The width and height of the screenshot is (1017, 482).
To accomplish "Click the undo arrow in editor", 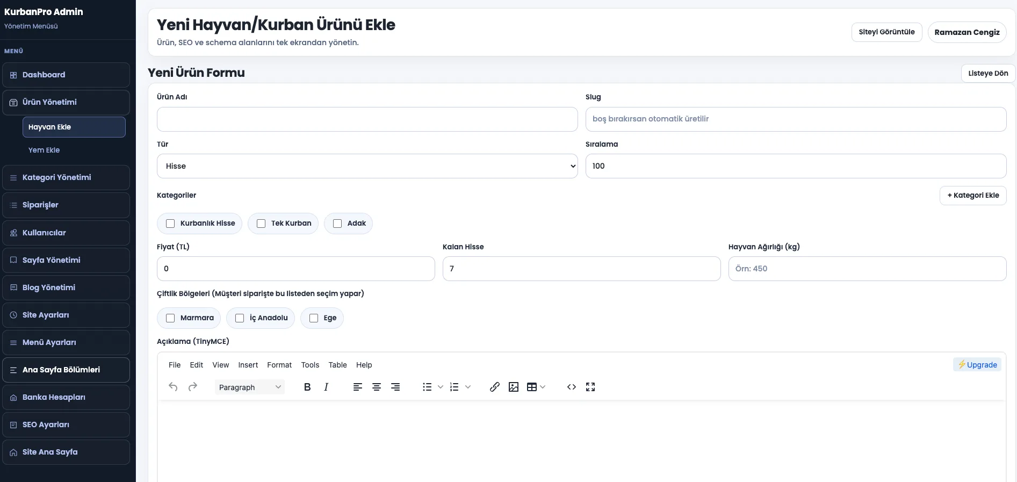I will [173, 387].
